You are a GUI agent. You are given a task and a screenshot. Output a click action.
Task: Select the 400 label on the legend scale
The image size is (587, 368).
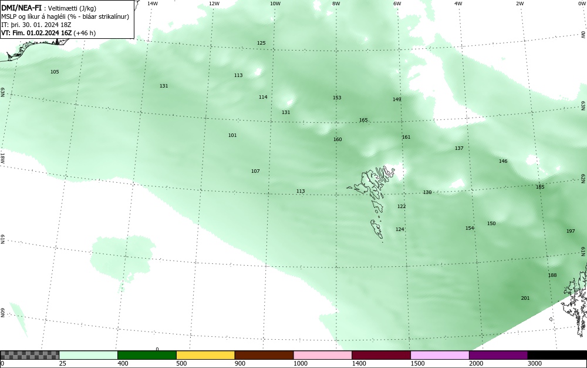point(123,363)
